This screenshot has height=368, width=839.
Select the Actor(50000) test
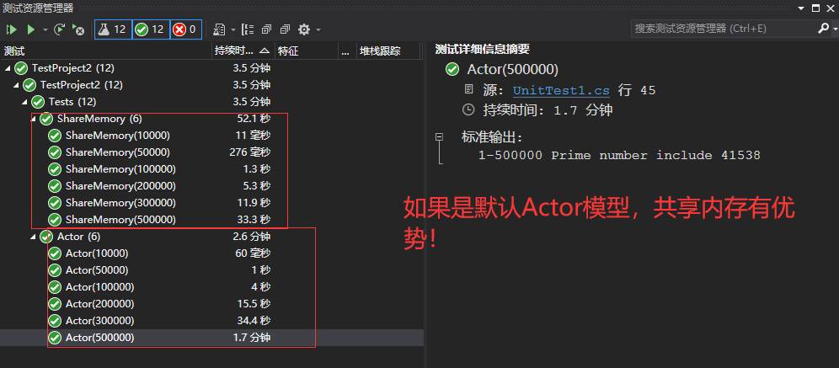211,270
